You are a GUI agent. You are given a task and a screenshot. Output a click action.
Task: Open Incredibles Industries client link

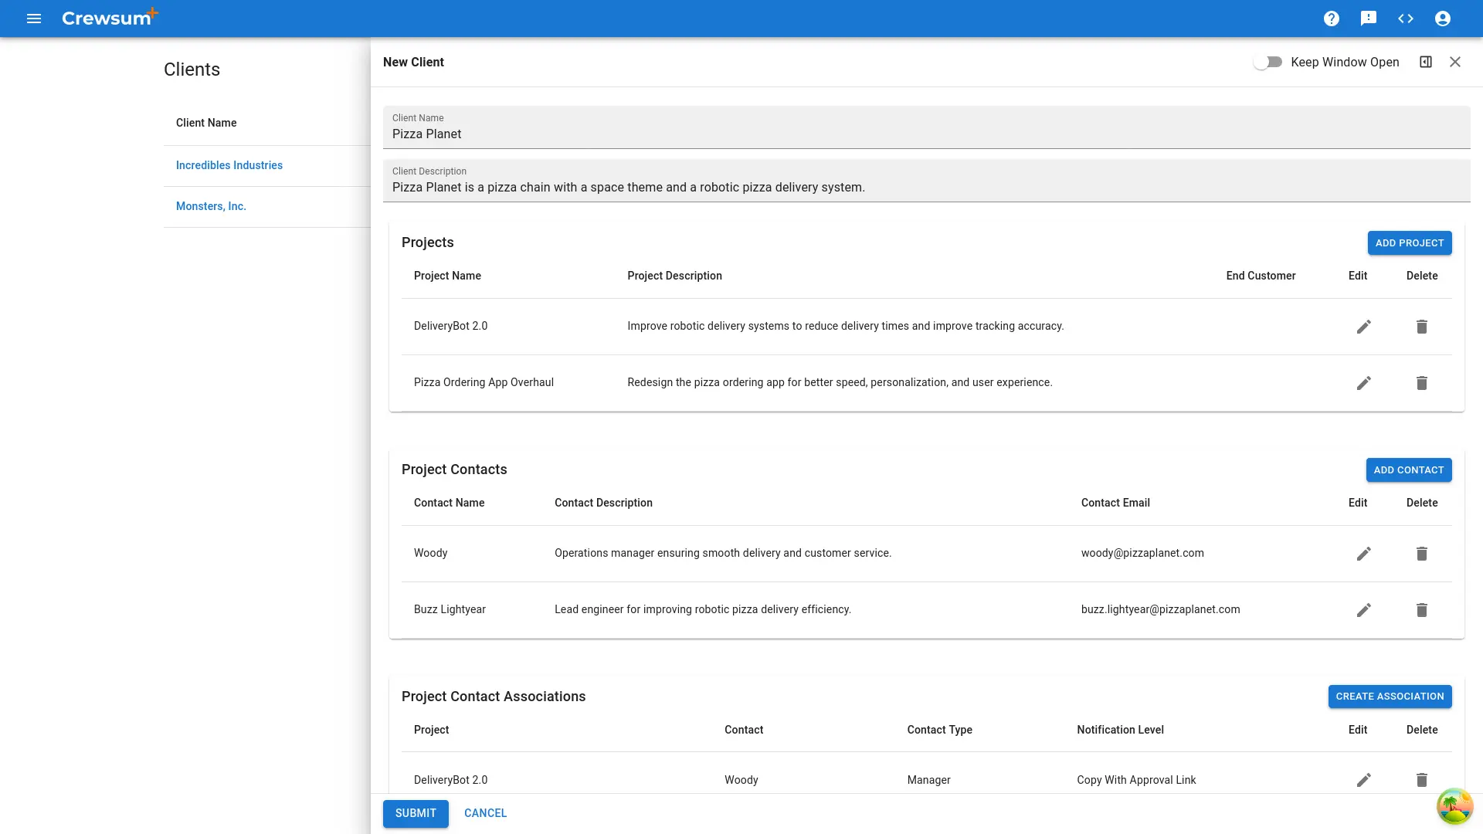point(229,165)
